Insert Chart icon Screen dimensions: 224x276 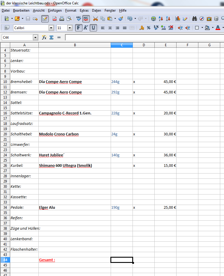[178, 18]
